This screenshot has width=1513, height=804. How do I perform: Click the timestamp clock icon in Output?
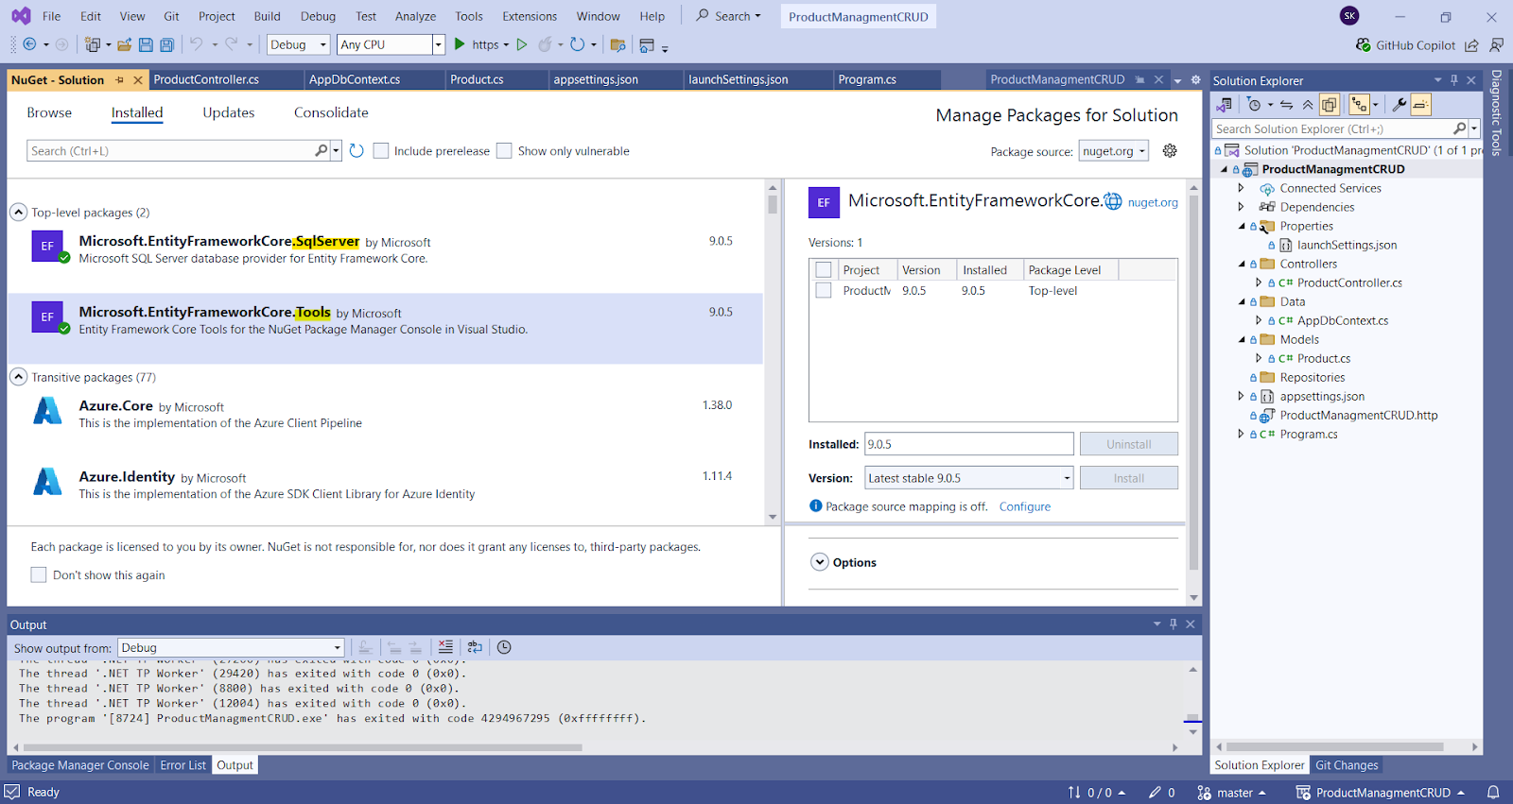click(x=504, y=647)
